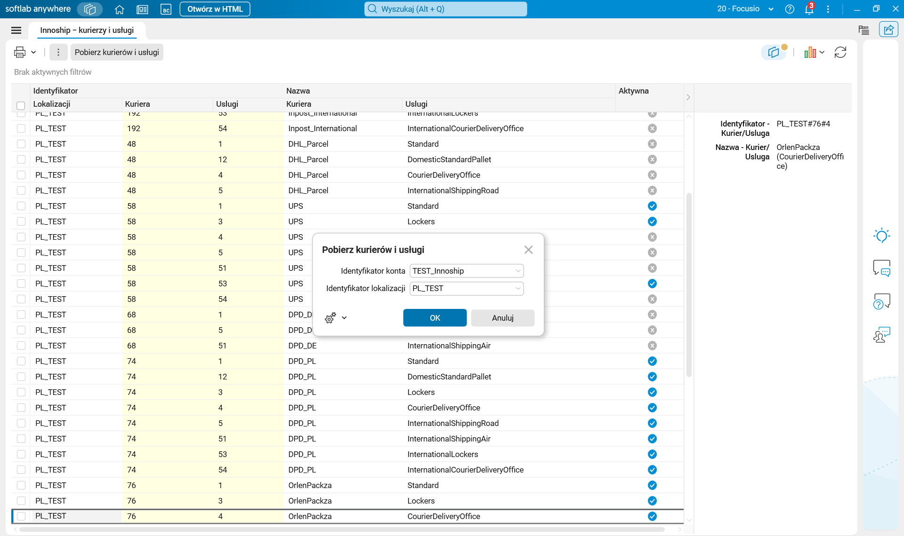Viewport: 904px width, 536px height.
Task: Click the refresh icon in the toolbar
Action: click(x=840, y=52)
